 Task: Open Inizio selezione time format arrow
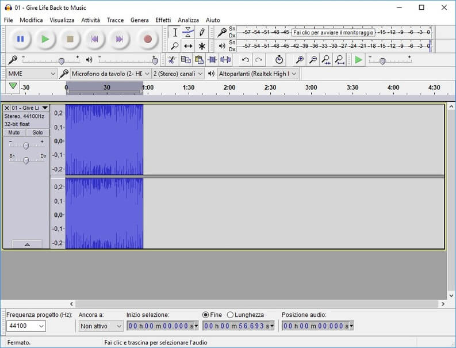click(196, 326)
